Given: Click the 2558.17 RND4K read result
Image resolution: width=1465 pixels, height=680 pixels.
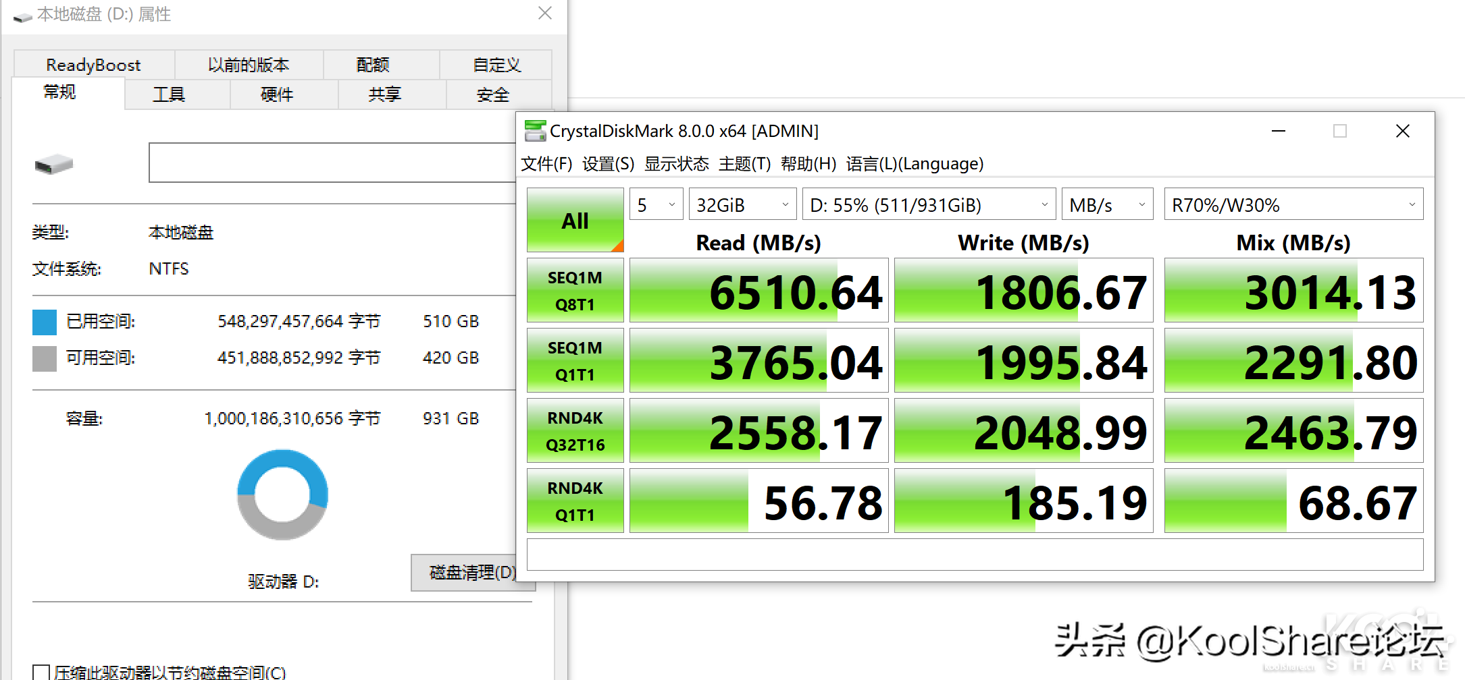Looking at the screenshot, I should click(759, 431).
